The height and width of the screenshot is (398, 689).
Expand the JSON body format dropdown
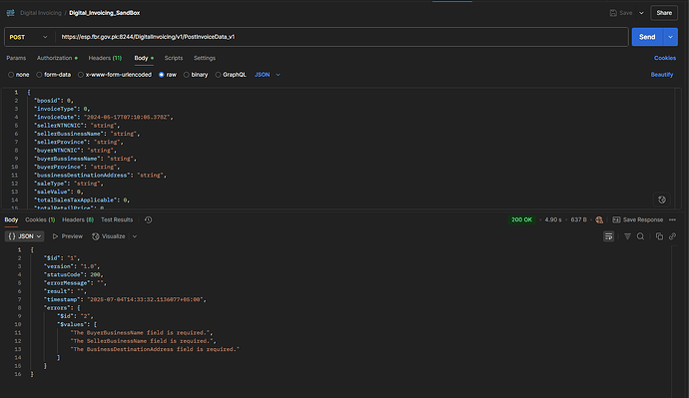pos(268,75)
